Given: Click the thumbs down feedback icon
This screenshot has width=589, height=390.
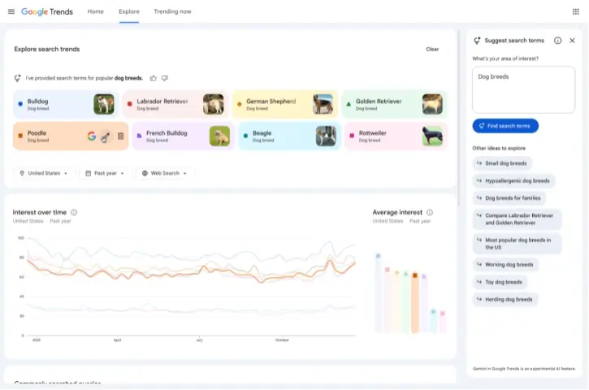Looking at the screenshot, I should point(165,78).
